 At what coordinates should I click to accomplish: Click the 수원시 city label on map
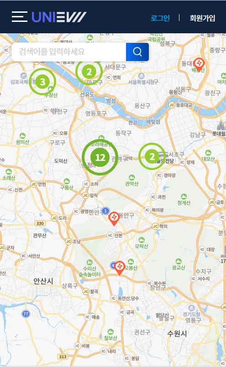[177, 333]
